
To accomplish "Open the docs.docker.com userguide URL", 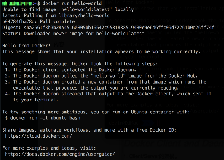I will pos(60,154).
